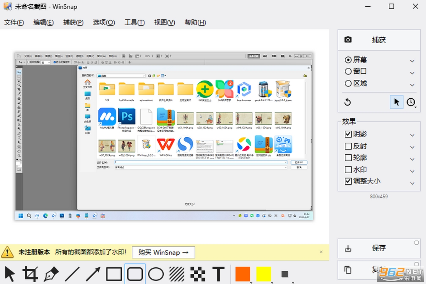The image size is (426, 284).
Task: Select the Hatch highlight tool
Action: coord(177,274)
